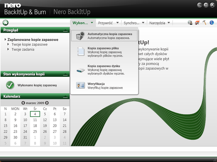Collapse the Przegląd panel

pos(66,30)
